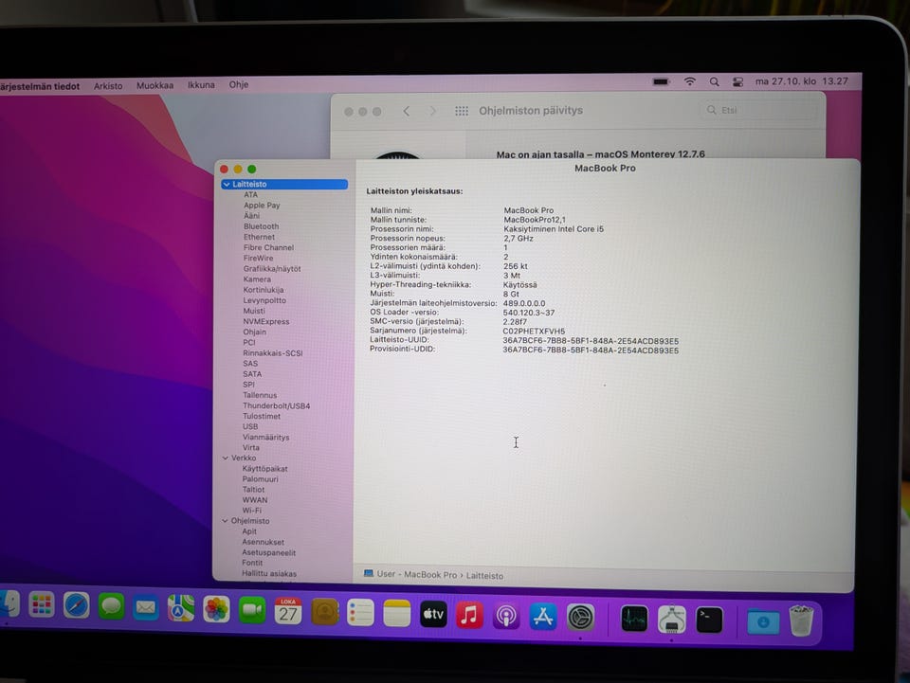The height and width of the screenshot is (683, 910).
Task: Open Spotlight search in menu bar
Action: point(715,81)
